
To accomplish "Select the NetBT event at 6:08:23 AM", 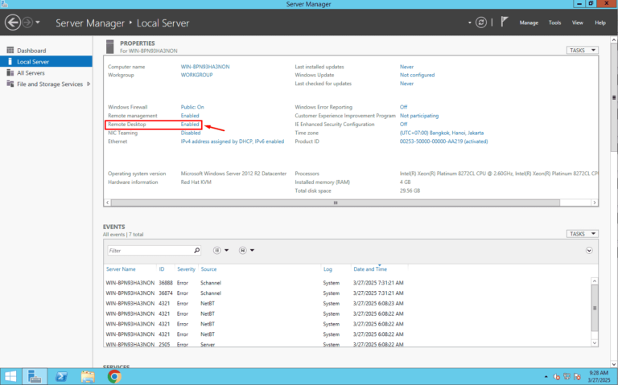I will (x=347, y=304).
